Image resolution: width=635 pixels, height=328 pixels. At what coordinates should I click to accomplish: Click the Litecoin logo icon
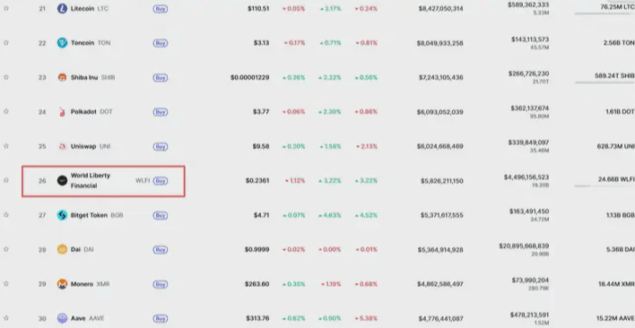click(x=62, y=8)
